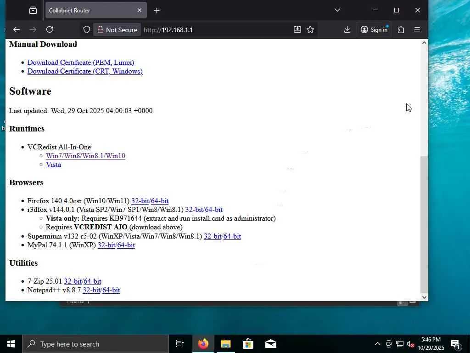Image resolution: width=470 pixels, height=353 pixels.
Task: Click the Type here to search box
Action: 95,344
